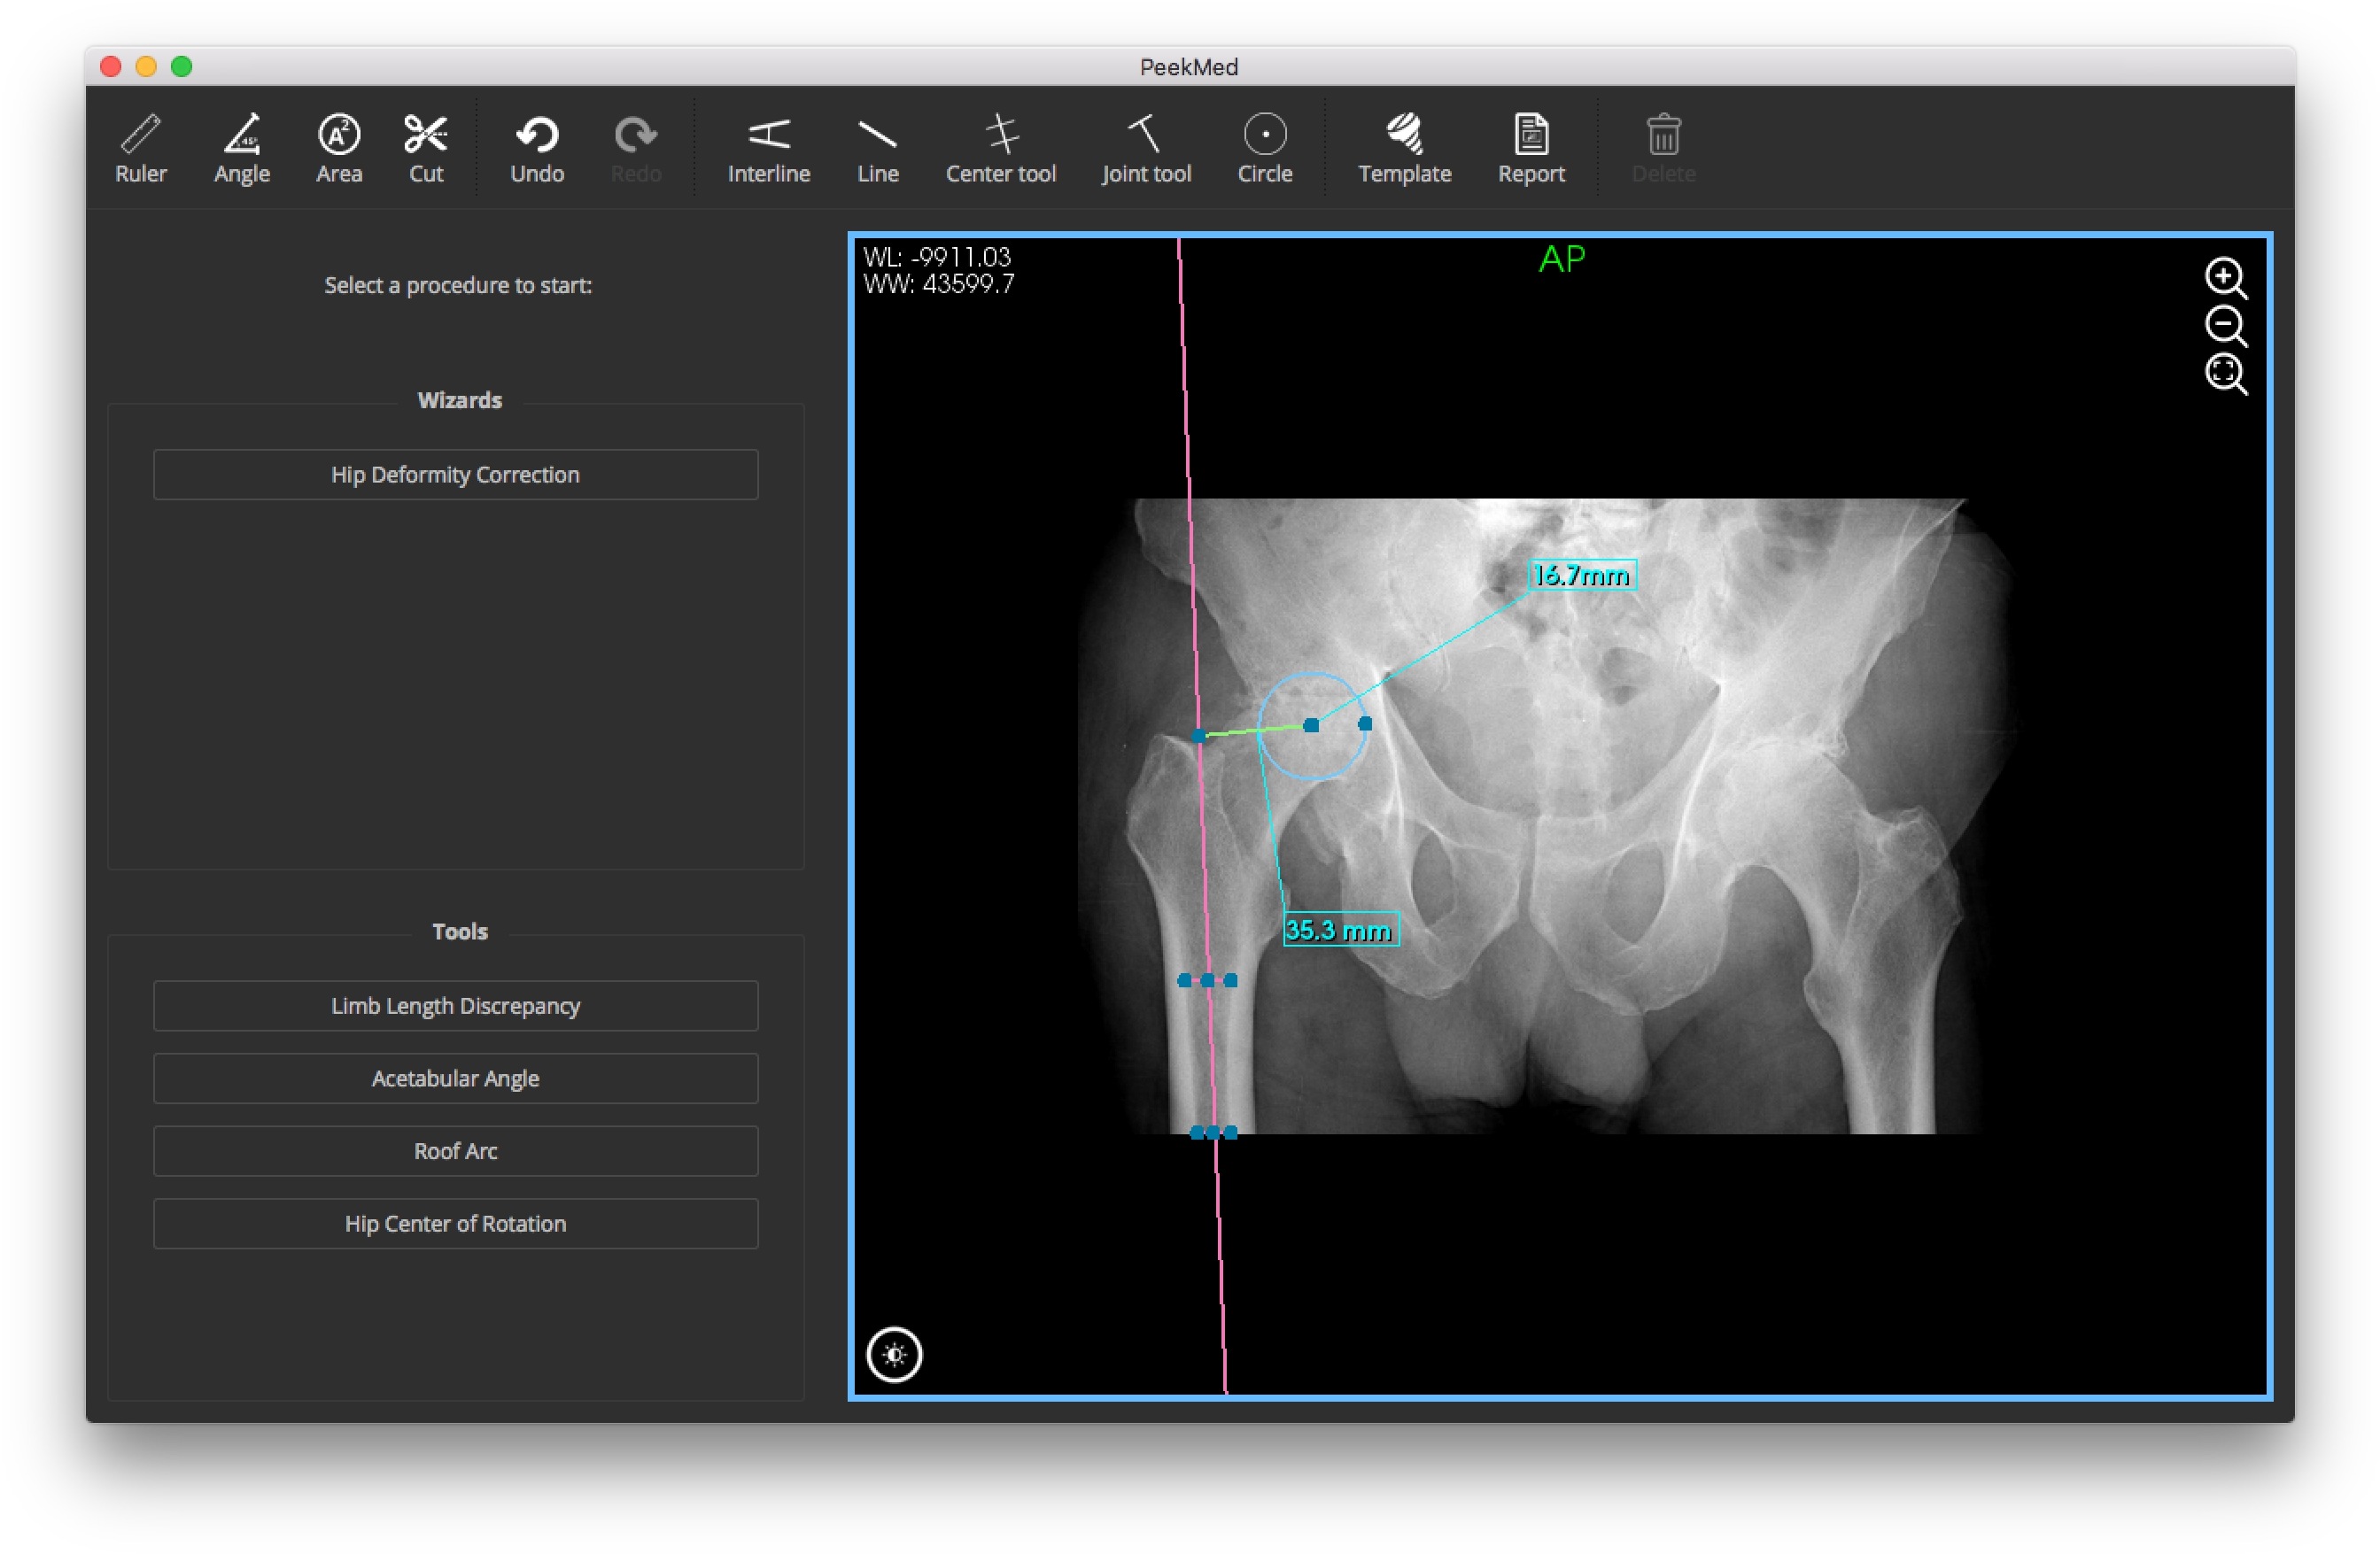Activate the Center tool
2380x1554 pixels.
pos(1000,148)
